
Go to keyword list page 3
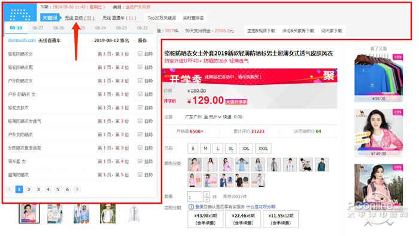click(x=38, y=189)
